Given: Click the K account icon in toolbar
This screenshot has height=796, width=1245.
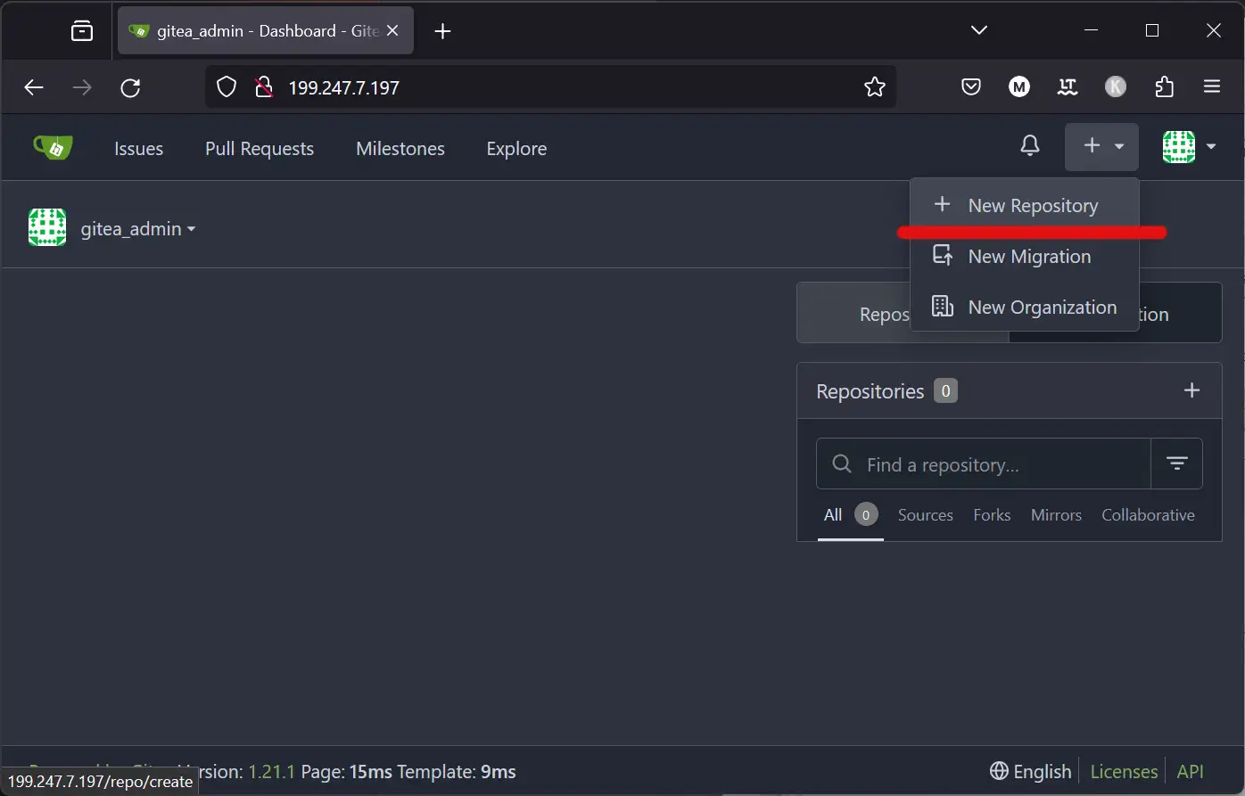Looking at the screenshot, I should 1116,87.
